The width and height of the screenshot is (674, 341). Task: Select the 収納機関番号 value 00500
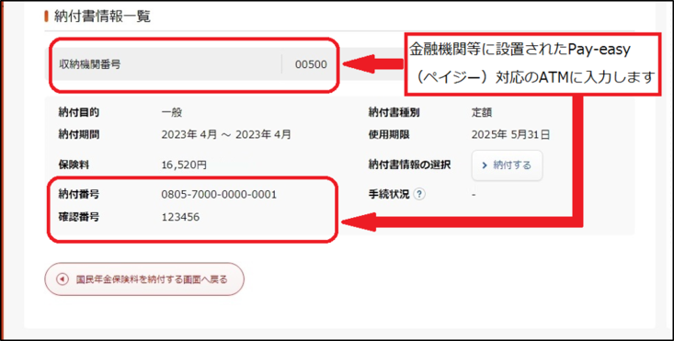[311, 64]
